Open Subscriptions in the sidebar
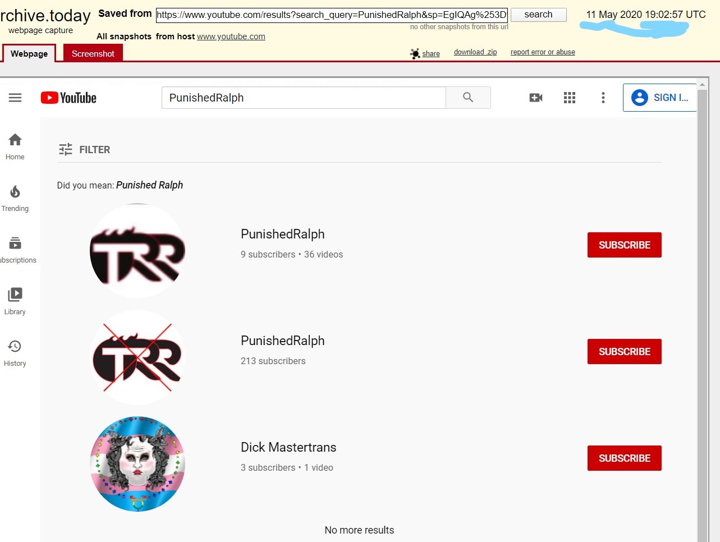 tap(17, 250)
